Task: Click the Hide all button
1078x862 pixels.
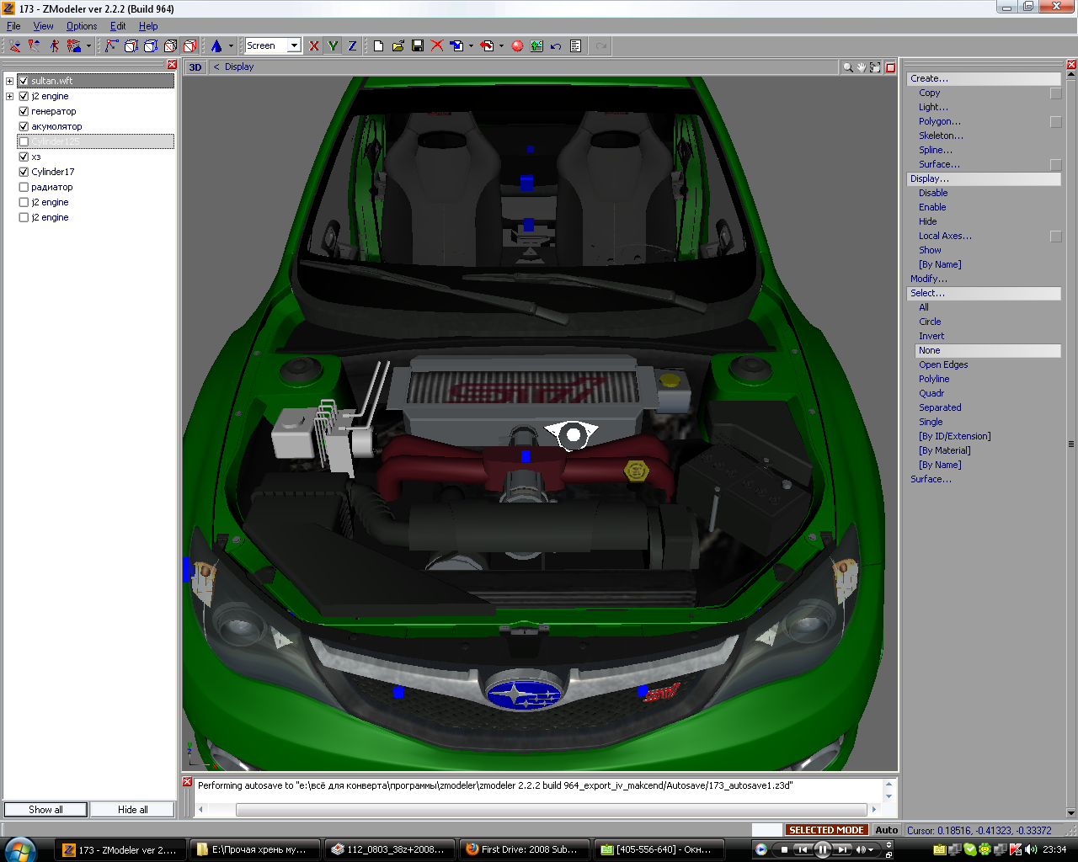Action: coord(132,810)
